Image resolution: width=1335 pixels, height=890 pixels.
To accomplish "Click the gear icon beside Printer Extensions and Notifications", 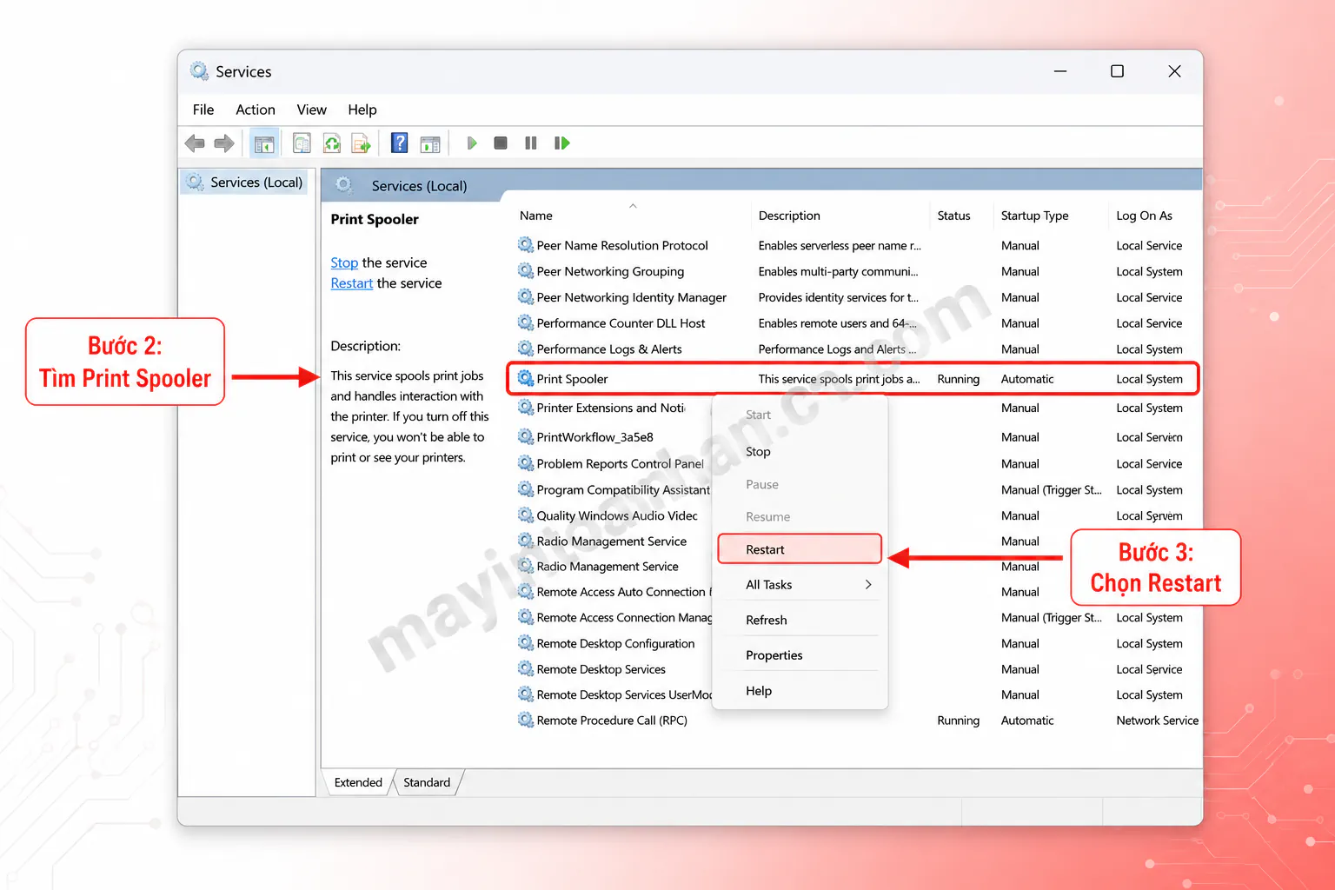I will pyautogui.click(x=526, y=407).
